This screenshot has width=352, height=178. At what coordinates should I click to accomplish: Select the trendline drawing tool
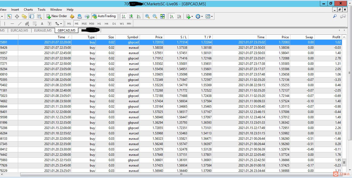[19, 24]
